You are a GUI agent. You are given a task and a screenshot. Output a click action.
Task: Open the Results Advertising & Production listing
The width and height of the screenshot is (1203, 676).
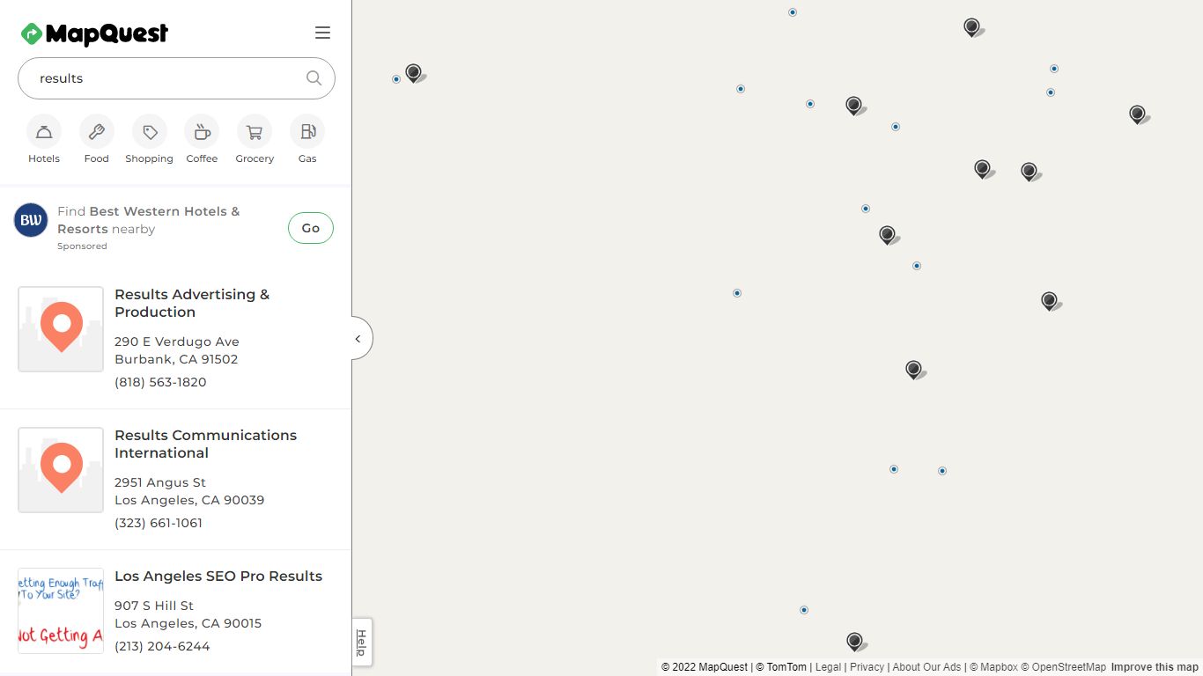point(192,303)
